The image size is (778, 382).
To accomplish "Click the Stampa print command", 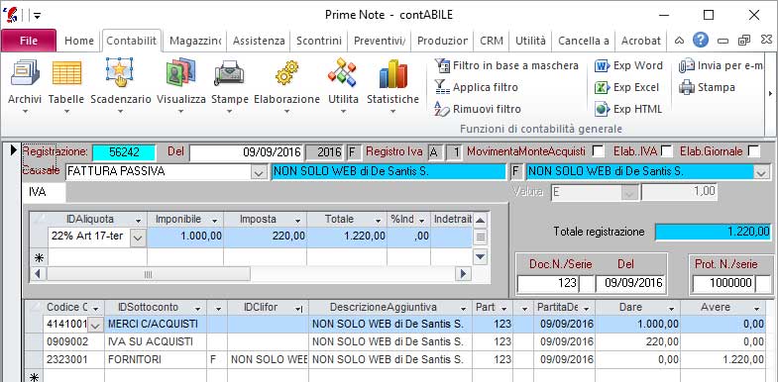I will click(x=707, y=87).
